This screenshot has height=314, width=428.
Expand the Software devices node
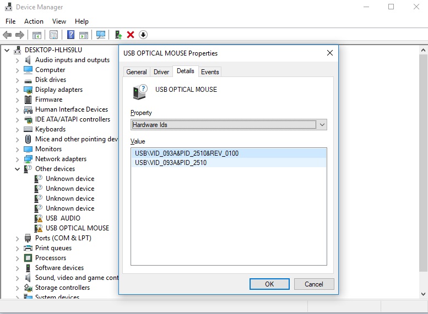[18, 268]
